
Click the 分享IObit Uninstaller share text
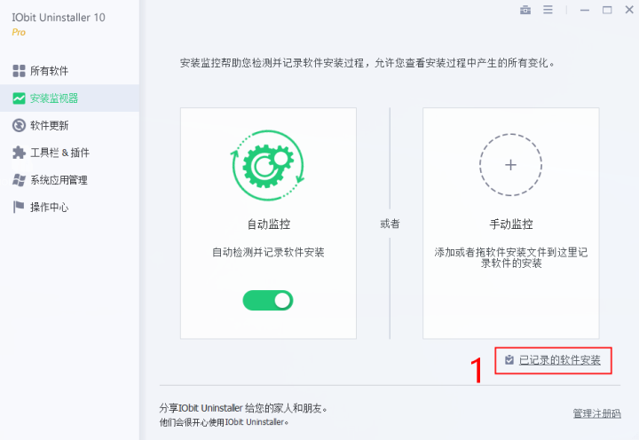(x=243, y=408)
